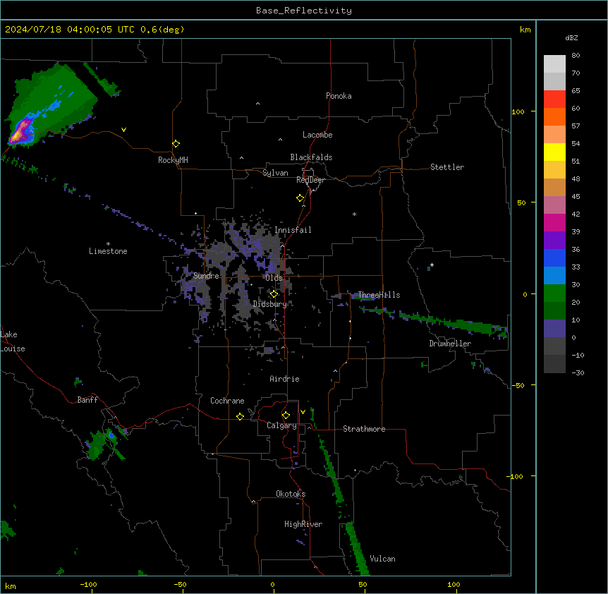The image size is (608, 594).
Task: Click the Strathmore label
Action: click(x=364, y=429)
